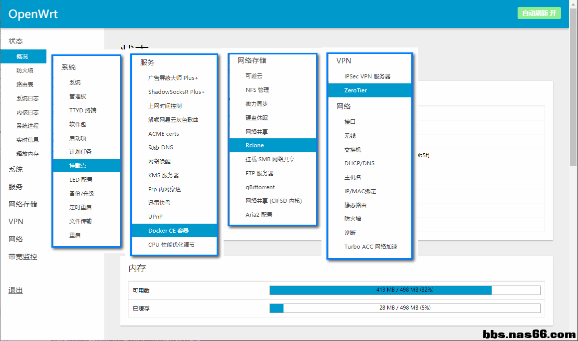Select 释放内存 in the sidebar
578x341 pixels.
point(27,154)
